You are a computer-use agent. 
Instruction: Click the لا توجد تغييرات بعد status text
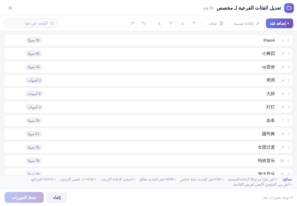tap(278, 197)
